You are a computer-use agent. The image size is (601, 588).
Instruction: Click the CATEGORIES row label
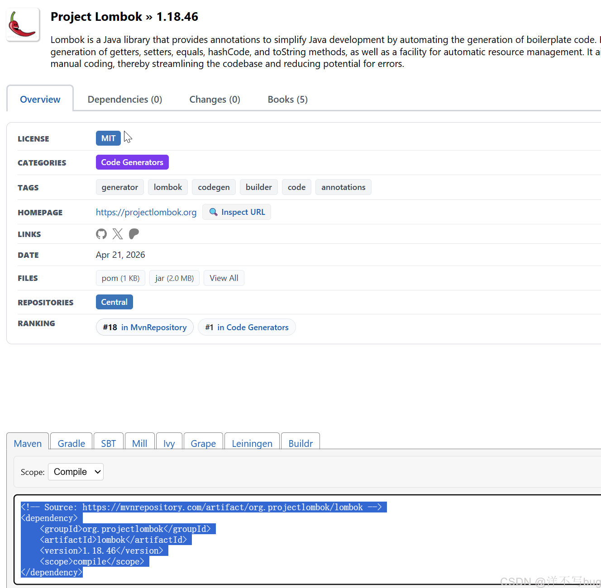coord(42,163)
